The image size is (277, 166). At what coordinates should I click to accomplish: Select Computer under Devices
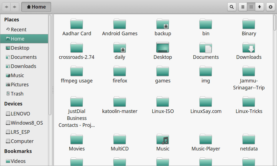pos(24,141)
